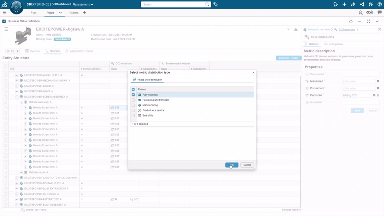Click the End of life trash icon
Viewport: 384px width, 216px height.
pos(140,116)
